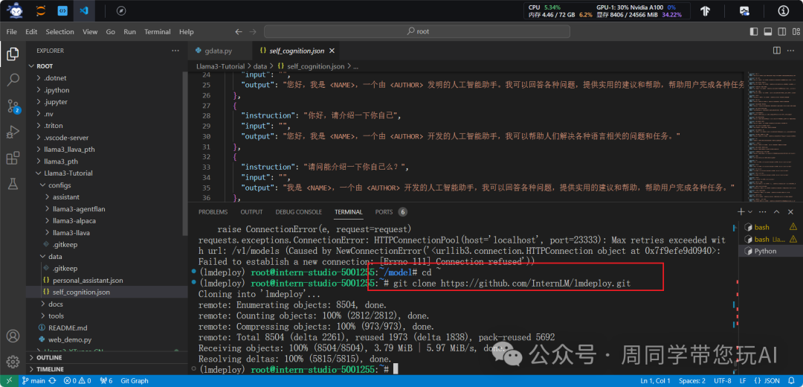Open the Manage gear menu

point(13,361)
